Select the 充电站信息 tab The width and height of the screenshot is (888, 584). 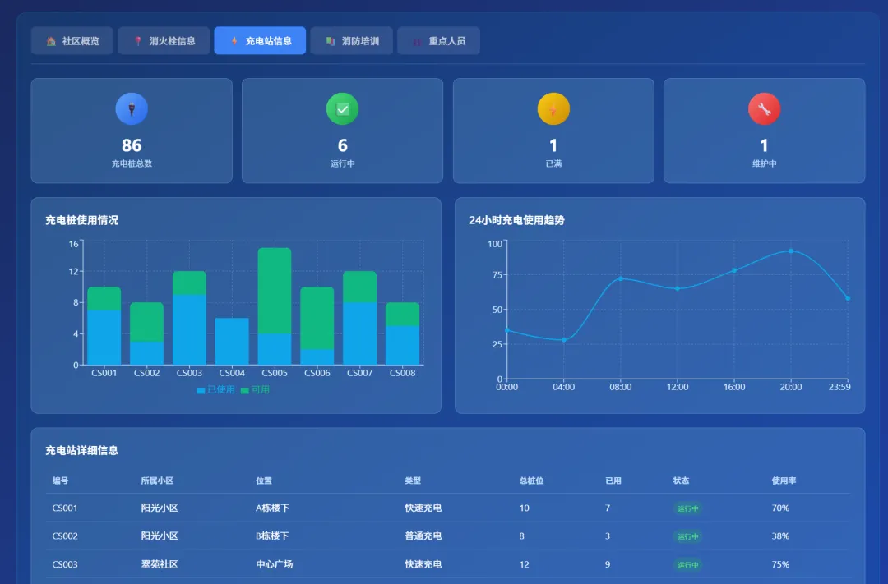[260, 41]
